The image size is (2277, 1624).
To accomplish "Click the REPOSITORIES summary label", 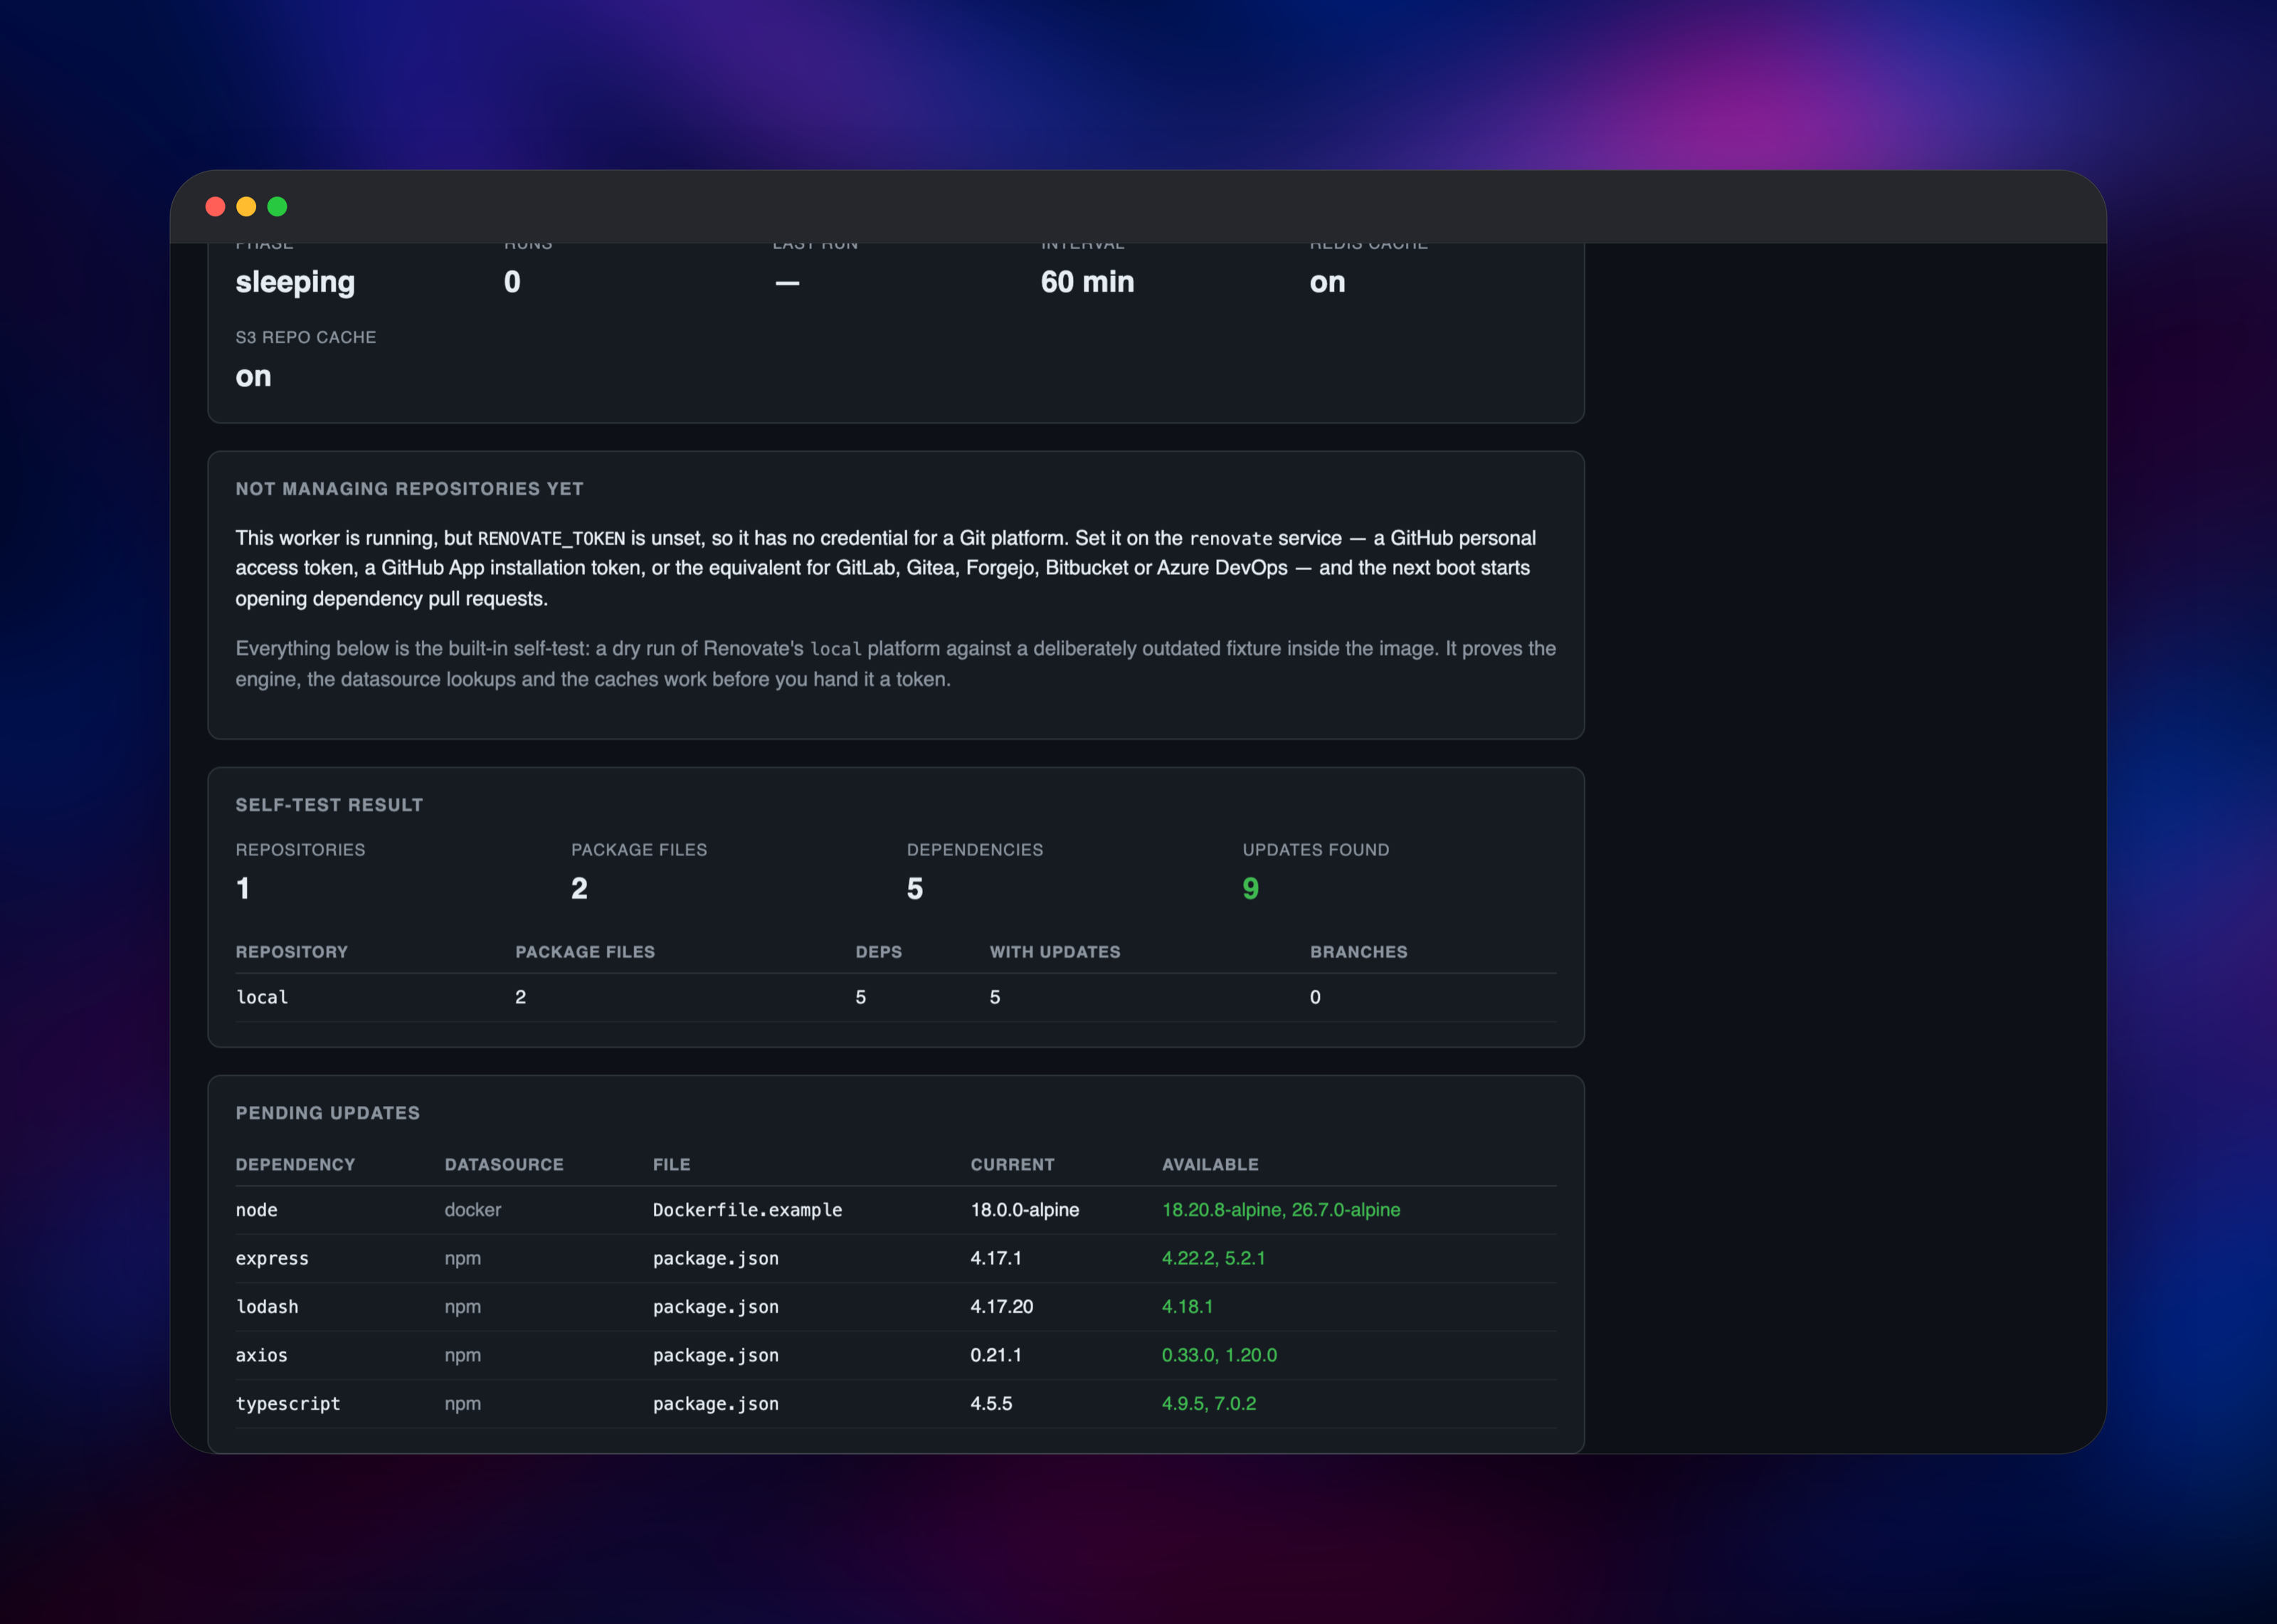I will [300, 850].
